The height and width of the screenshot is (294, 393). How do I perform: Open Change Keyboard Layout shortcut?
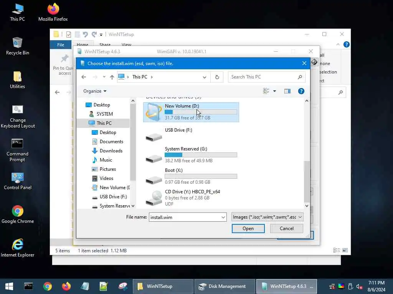18,116
